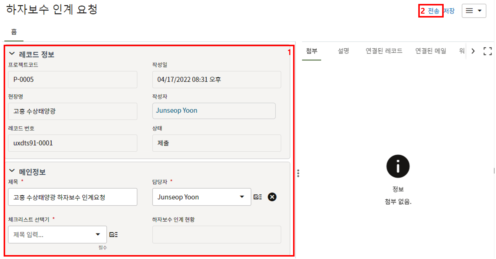Open the picker icon beside 담당자 dropdown
The width and height of the screenshot is (496, 259).
click(x=258, y=197)
